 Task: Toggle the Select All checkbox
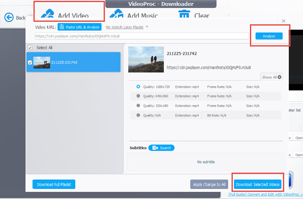(x=30, y=48)
